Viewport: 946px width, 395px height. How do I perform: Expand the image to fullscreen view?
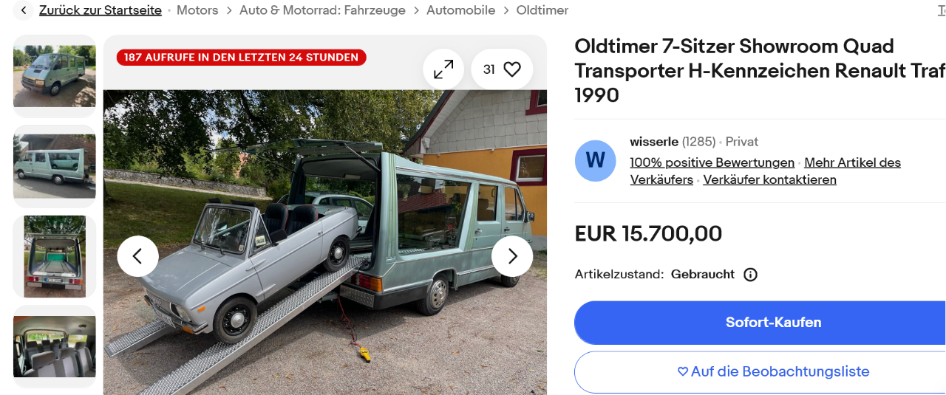(443, 69)
